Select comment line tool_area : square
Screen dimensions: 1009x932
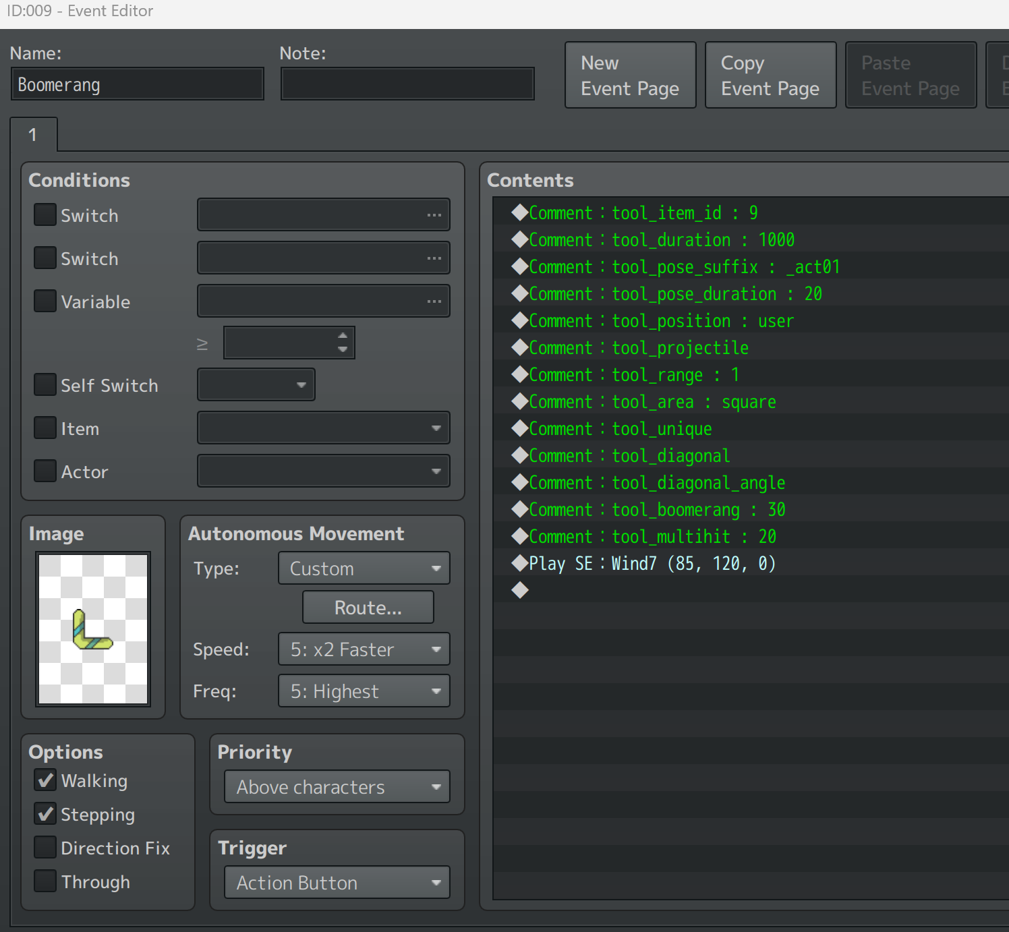click(x=750, y=401)
